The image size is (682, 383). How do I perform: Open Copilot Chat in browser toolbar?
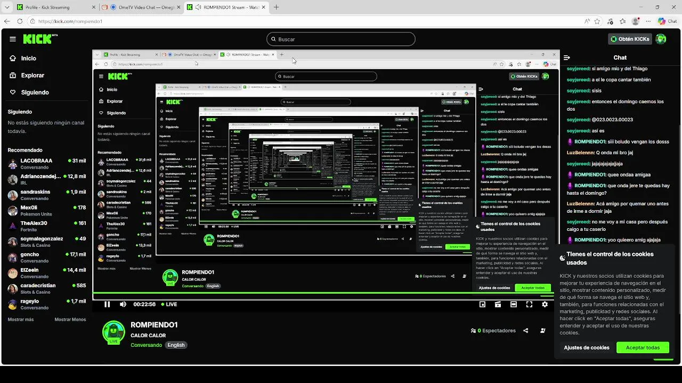(x=667, y=21)
